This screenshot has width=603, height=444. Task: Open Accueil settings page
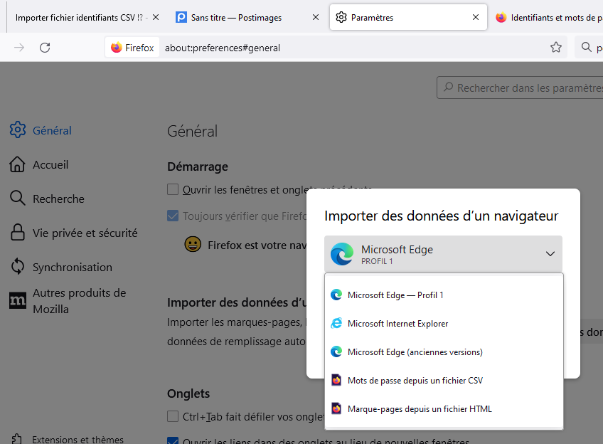pos(50,164)
